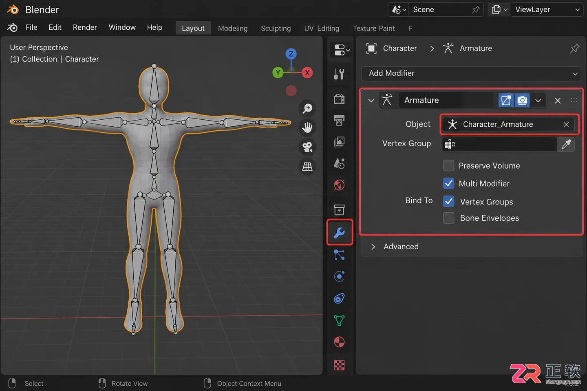Click the Scene pin icon
587x391 pixels.
pos(476,9)
